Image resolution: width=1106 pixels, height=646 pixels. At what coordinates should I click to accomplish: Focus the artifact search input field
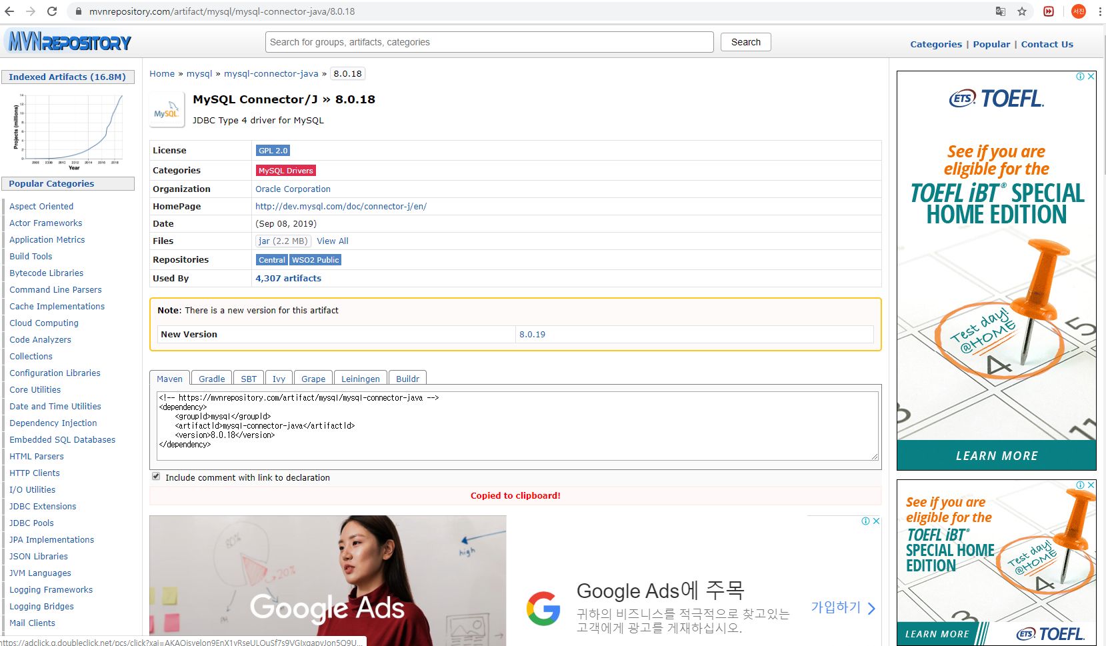(x=489, y=42)
